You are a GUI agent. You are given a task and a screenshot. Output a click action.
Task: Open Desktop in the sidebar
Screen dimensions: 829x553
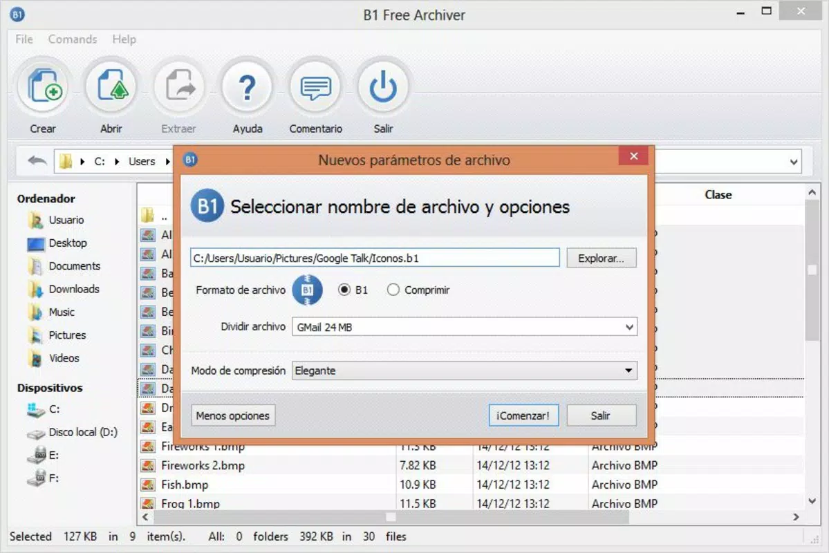57,243
